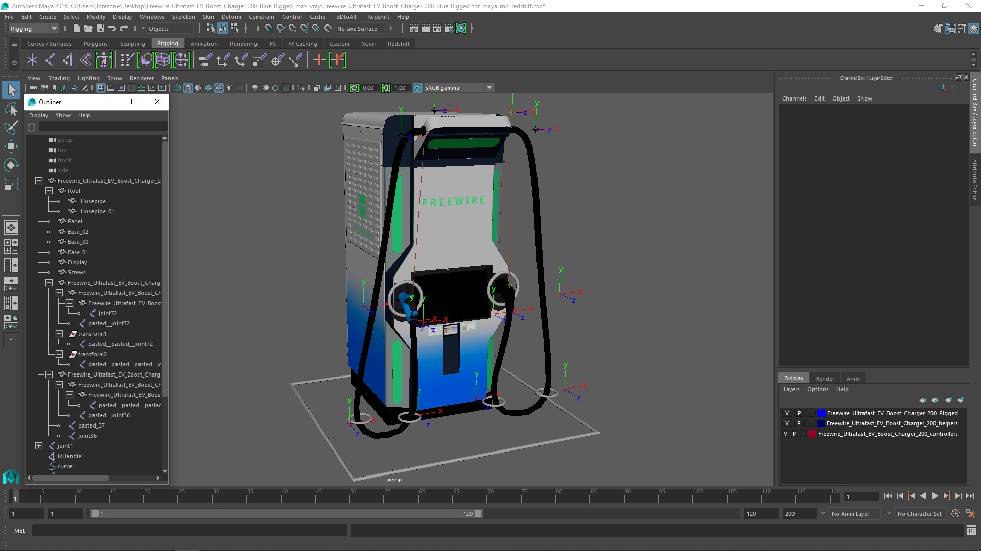Screen dimensions: 981x551
Task: Choose the Scale tool in toolbox
Action: tap(11, 184)
